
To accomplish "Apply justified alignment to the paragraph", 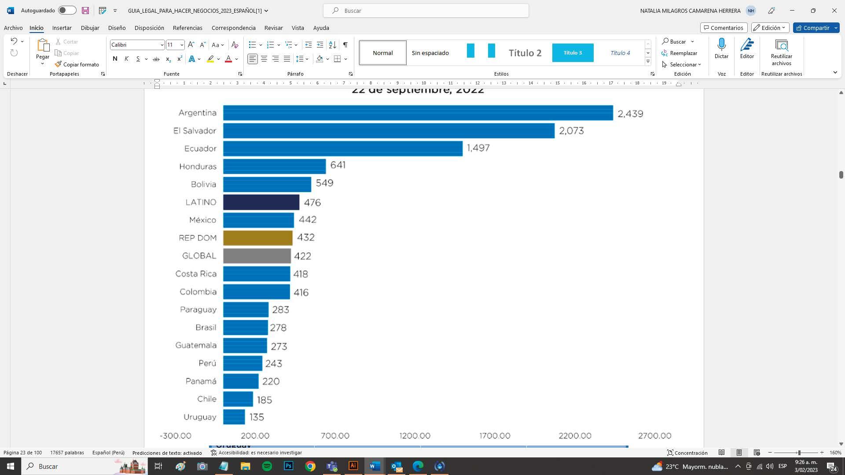I will pos(287,59).
